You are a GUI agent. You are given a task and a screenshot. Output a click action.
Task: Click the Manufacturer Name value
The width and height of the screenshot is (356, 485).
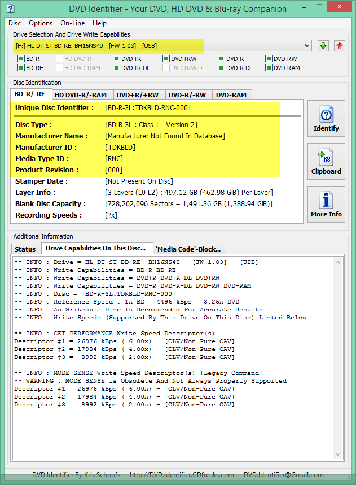tap(165, 136)
